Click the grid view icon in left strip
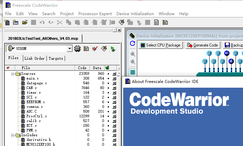 pos(133,72)
